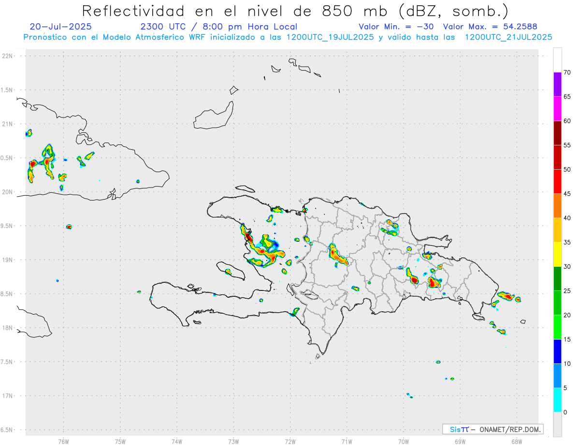Click the '1200UTC_21JUL2025' valid-until time text

click(508, 37)
